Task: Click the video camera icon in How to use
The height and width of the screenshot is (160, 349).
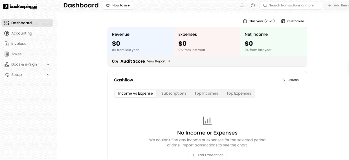Action: point(108,5)
